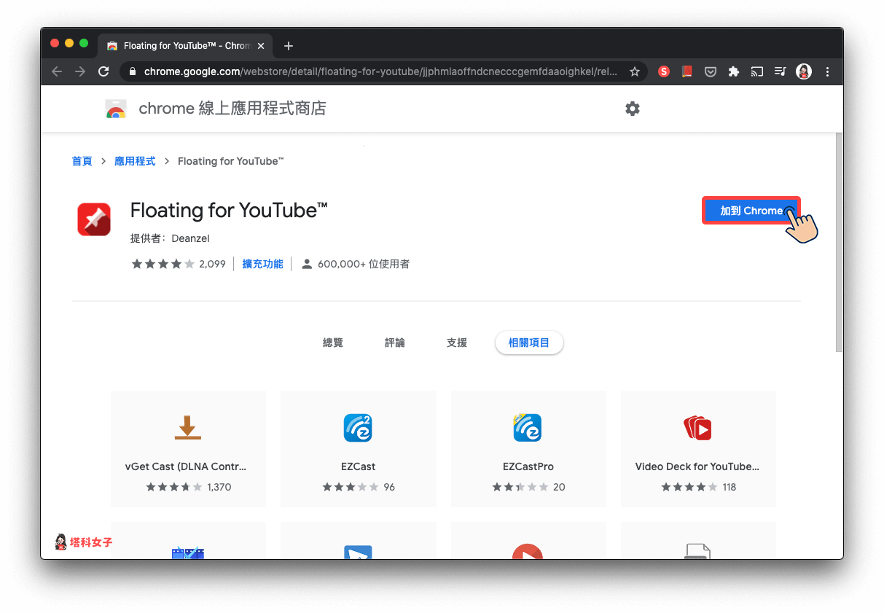Go to 首頁 breadcrumb link

[x=82, y=161]
